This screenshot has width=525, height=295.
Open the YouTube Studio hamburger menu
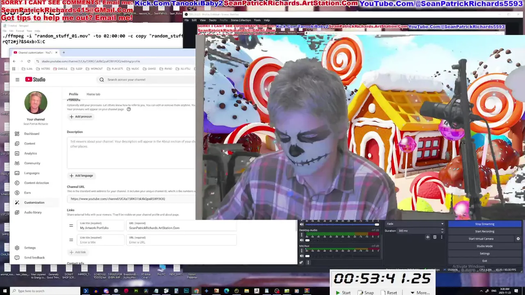point(17,79)
